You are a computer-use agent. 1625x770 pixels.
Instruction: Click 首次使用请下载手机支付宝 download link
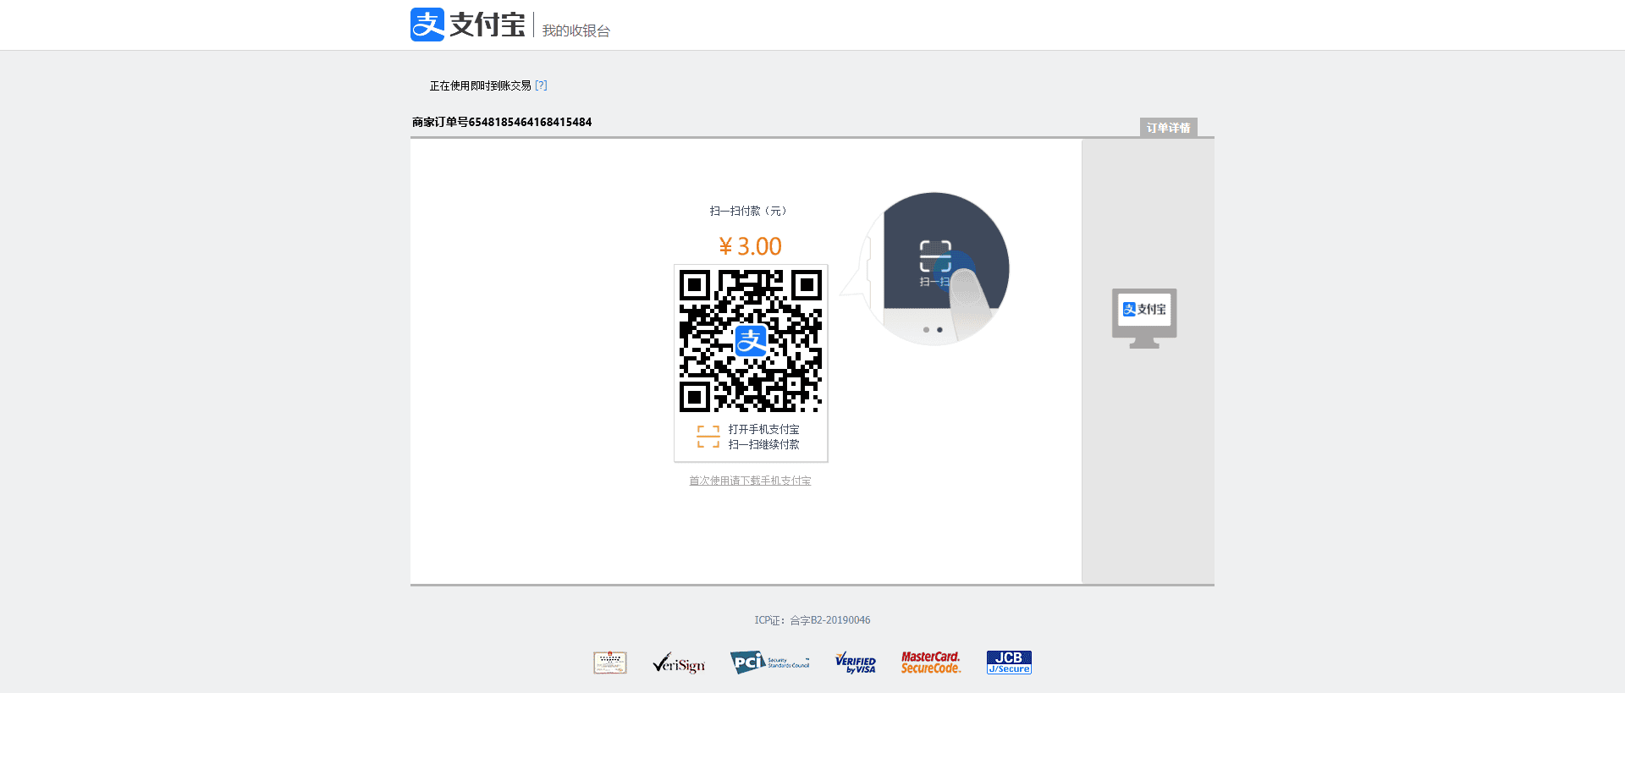click(x=750, y=481)
